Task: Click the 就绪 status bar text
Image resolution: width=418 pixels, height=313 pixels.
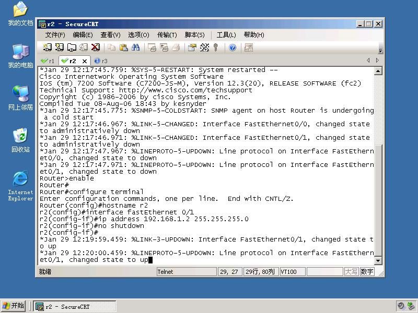Action: 45,271
